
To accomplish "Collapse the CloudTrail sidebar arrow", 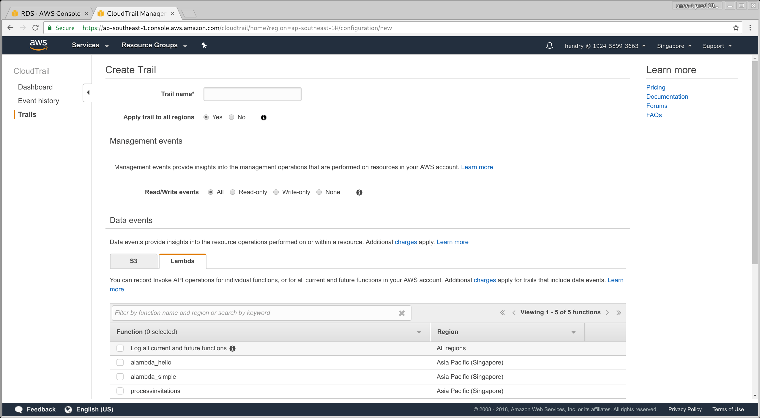I will pos(88,92).
